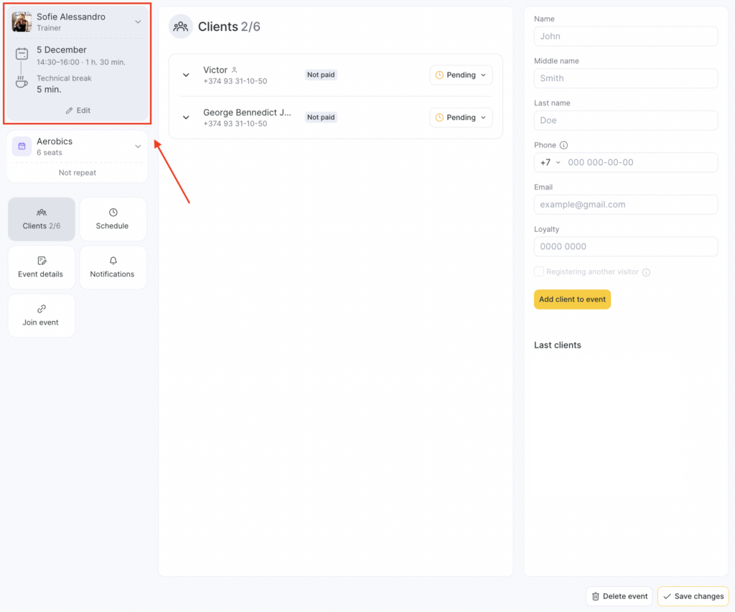Switch to the Schedule tab
The image size is (735, 612).
(113, 219)
